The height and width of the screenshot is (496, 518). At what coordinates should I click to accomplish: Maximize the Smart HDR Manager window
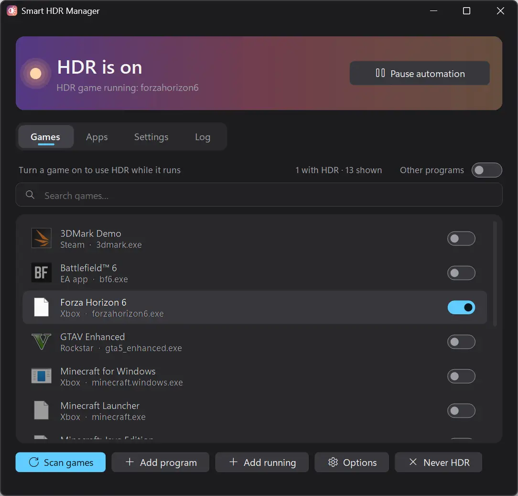(x=466, y=11)
